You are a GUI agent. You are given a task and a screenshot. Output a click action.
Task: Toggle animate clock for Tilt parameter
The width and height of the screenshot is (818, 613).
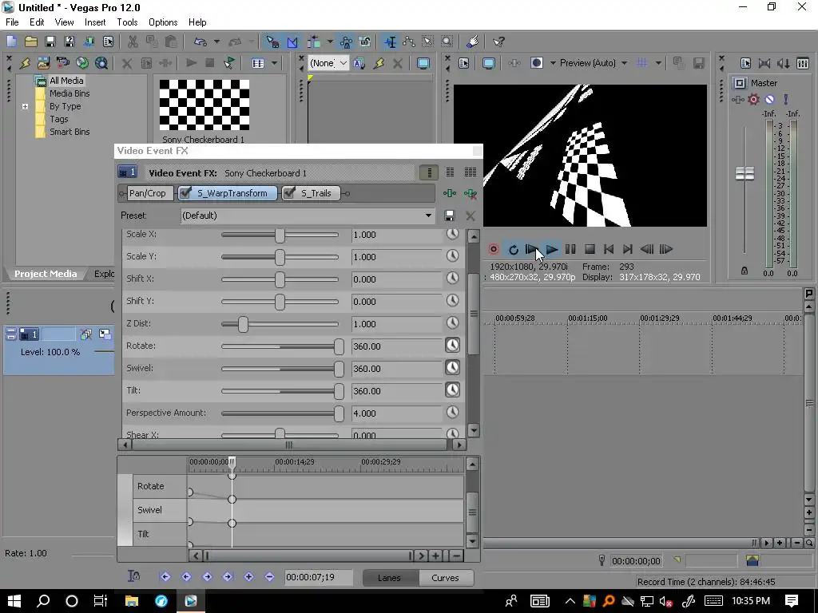coord(452,390)
